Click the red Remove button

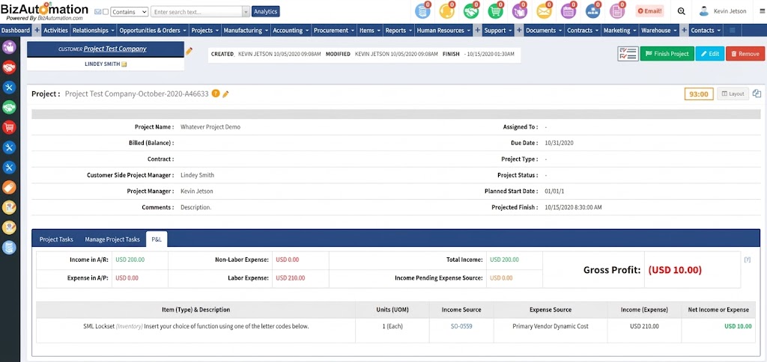coord(745,54)
